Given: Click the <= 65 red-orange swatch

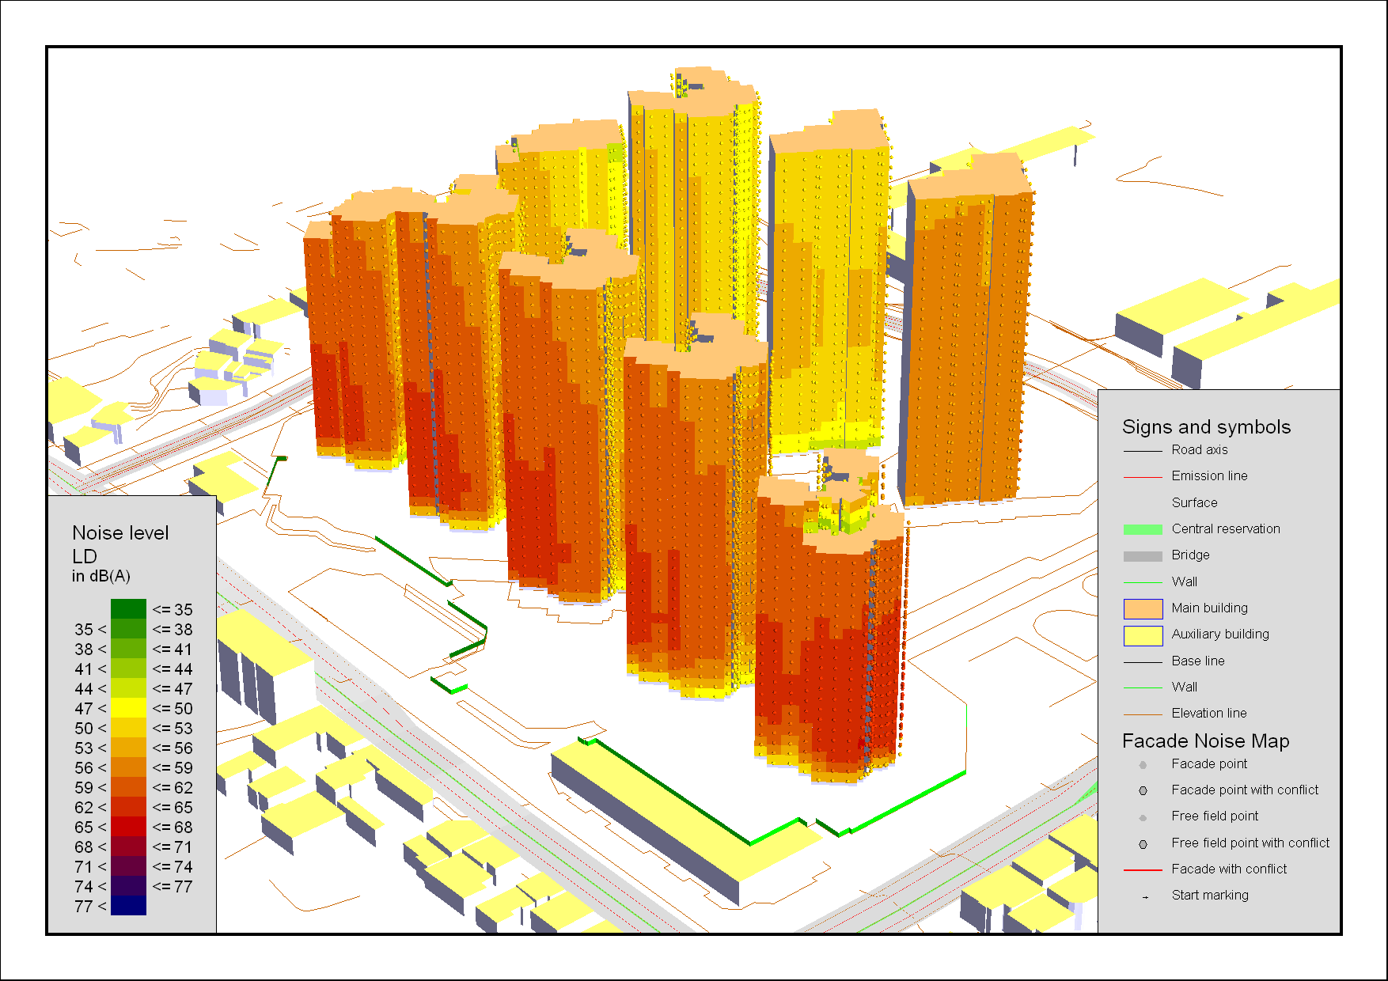Looking at the screenshot, I should tap(128, 806).
